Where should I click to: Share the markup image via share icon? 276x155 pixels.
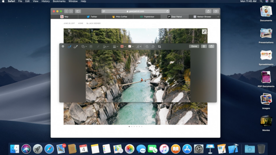[211, 47]
